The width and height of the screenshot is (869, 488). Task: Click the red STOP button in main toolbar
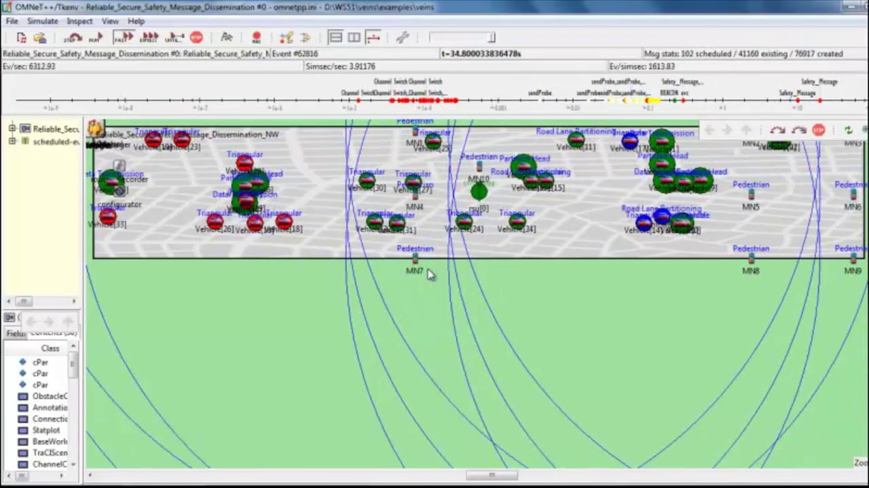click(196, 37)
